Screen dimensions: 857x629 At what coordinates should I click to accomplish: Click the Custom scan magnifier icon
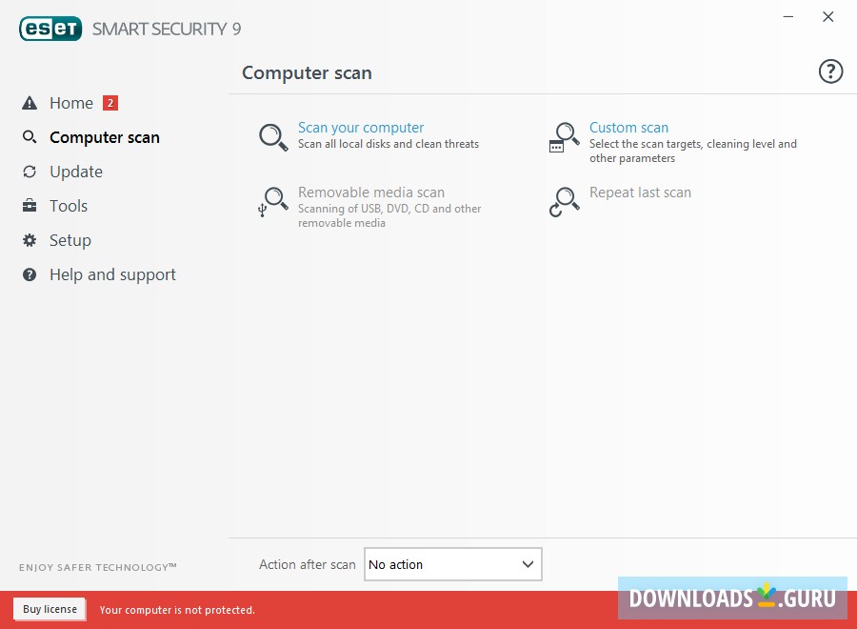[x=564, y=137]
